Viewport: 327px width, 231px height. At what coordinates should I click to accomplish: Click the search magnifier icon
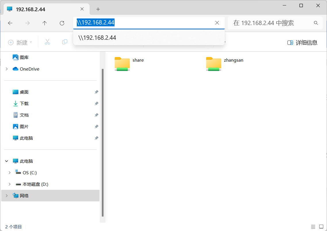(x=316, y=23)
